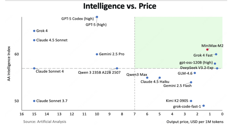Viewport: 234px width, 132px height.
Task: Click the GLM-4.6 data point
Action: point(195,73)
